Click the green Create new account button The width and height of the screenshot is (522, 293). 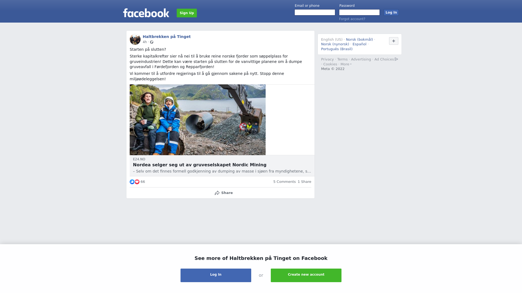point(306,275)
